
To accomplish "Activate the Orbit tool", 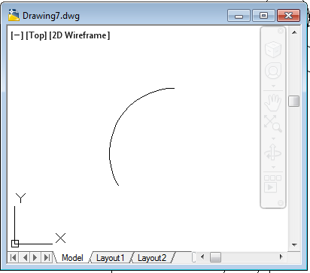I will click(273, 153).
